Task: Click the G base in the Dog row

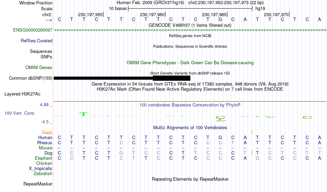Action: (121, 153)
